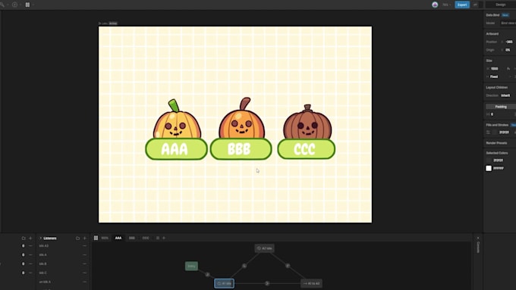Switch to the CCC layer tab
The width and height of the screenshot is (516, 290).
[x=146, y=238]
